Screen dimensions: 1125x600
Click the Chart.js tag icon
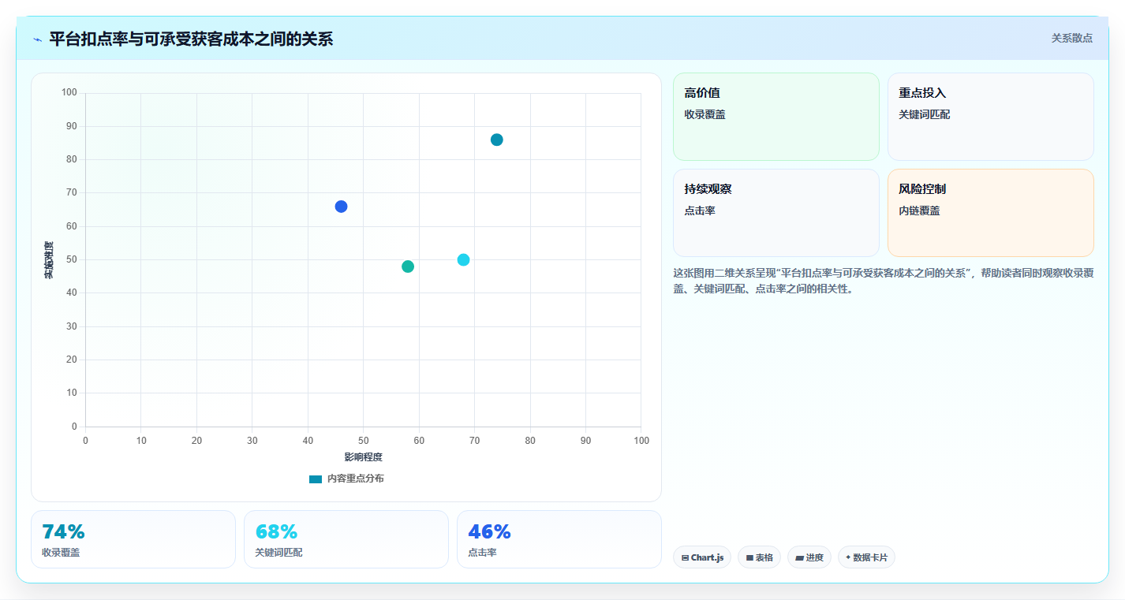click(x=685, y=557)
